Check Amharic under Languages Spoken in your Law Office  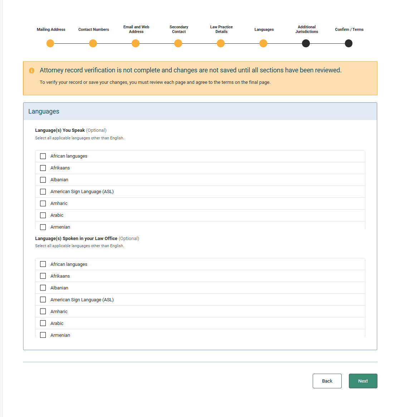pos(43,311)
